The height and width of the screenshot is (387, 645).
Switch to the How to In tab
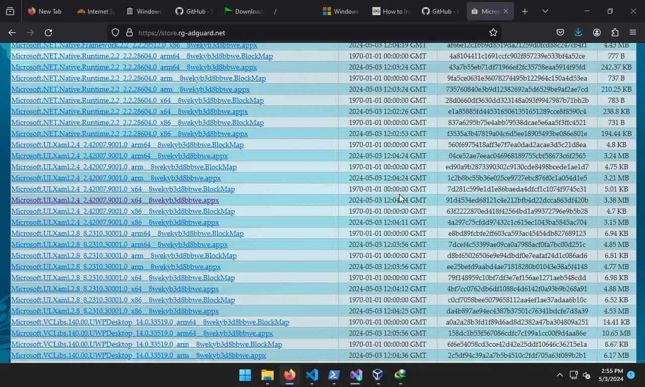[391, 11]
